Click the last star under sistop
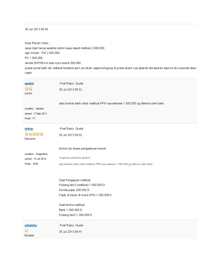Screen dimensions: 197x263 [42, 134]
